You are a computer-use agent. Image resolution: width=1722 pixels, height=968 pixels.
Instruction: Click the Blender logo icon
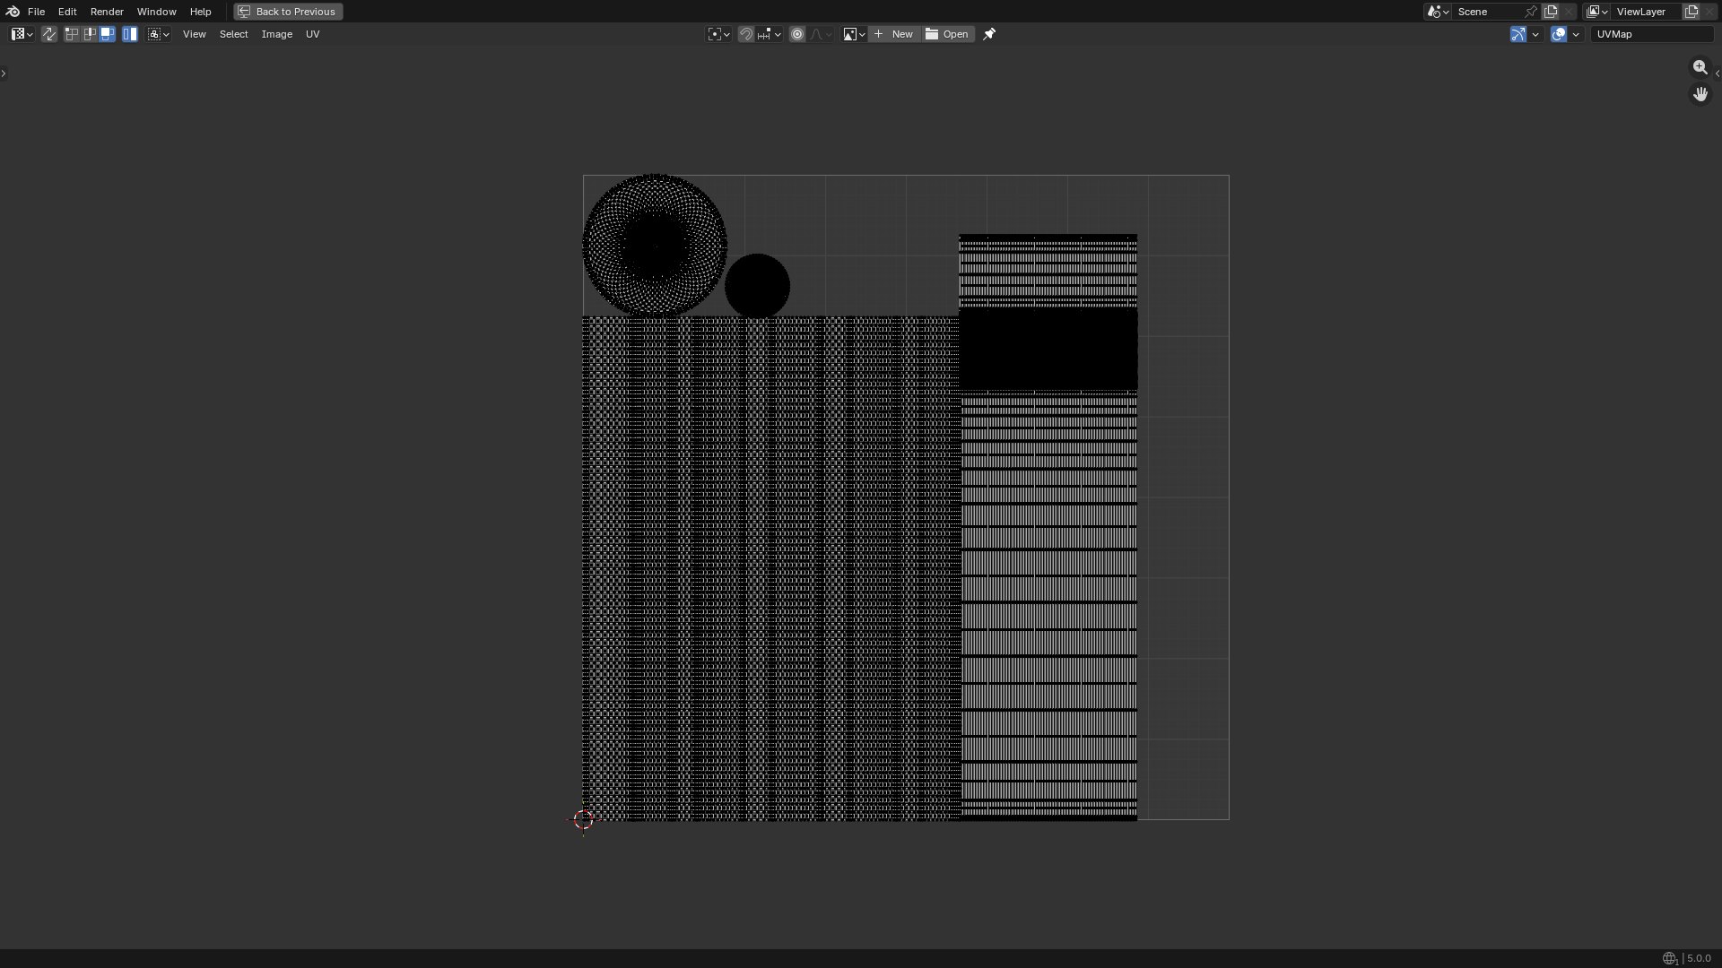point(13,12)
